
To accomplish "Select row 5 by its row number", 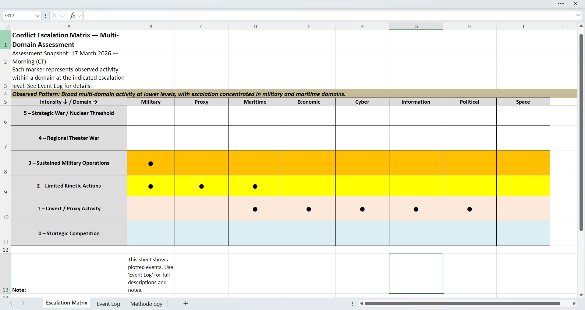I will 5,102.
